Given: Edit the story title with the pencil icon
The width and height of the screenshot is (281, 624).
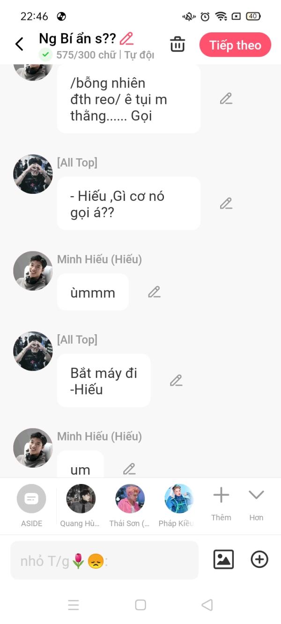Looking at the screenshot, I should [126, 38].
